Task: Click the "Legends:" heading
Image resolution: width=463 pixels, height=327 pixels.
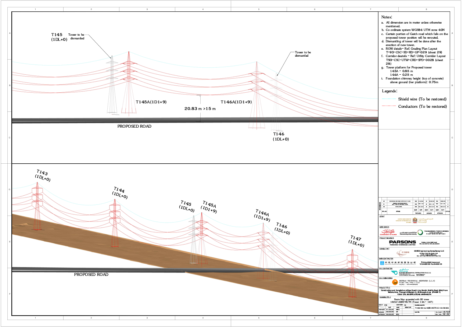Action: click(389, 91)
